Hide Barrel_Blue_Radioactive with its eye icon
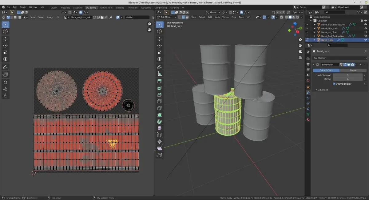 (x=366, y=25)
